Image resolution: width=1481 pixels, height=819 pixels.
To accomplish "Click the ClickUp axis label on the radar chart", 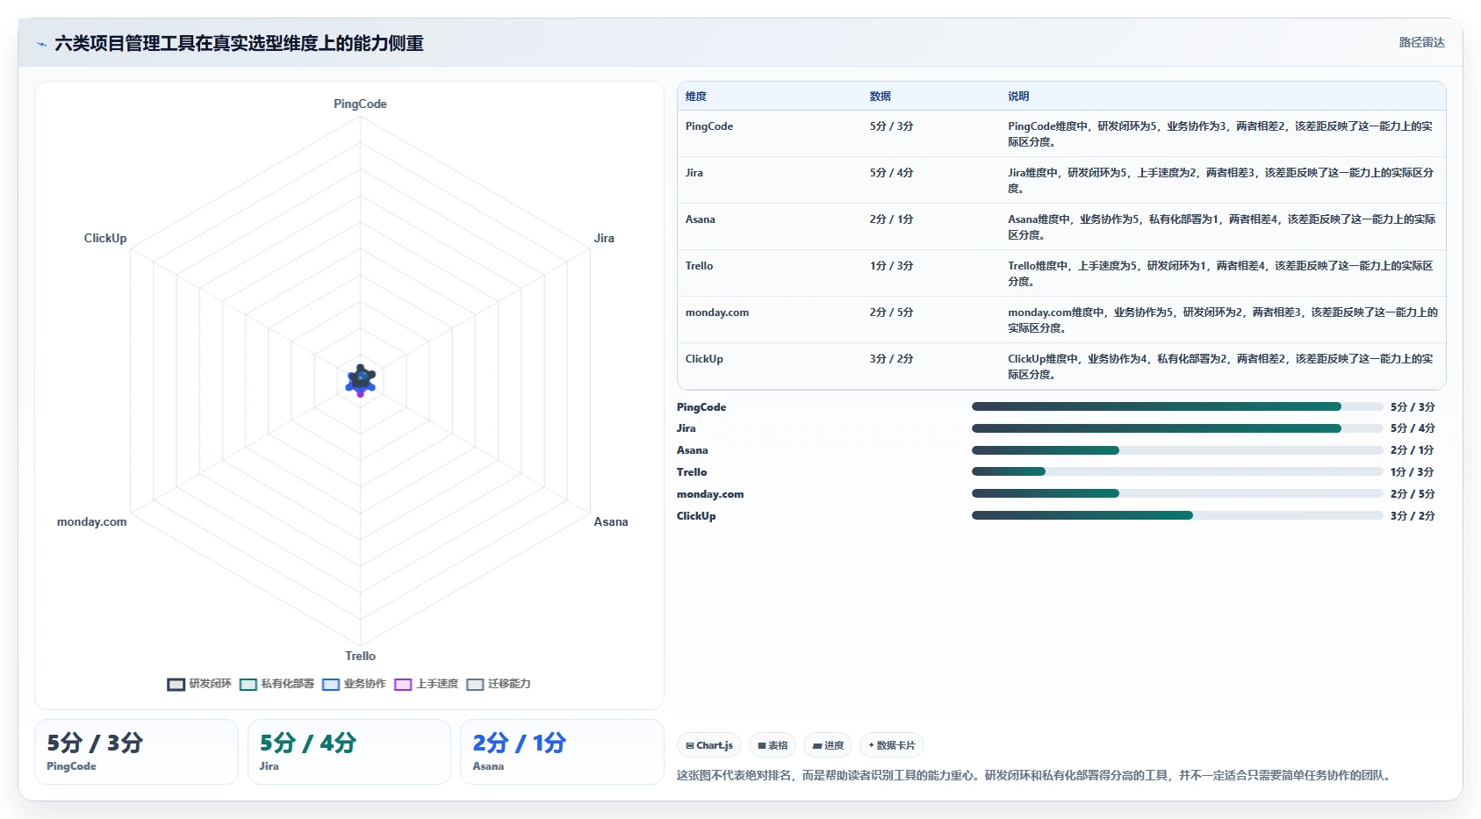I will pyautogui.click(x=105, y=238).
